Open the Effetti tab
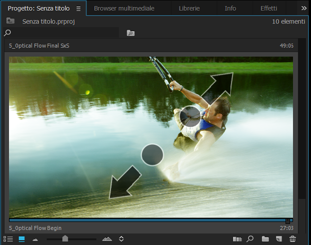The width and height of the screenshot is (311, 245). [x=269, y=9]
